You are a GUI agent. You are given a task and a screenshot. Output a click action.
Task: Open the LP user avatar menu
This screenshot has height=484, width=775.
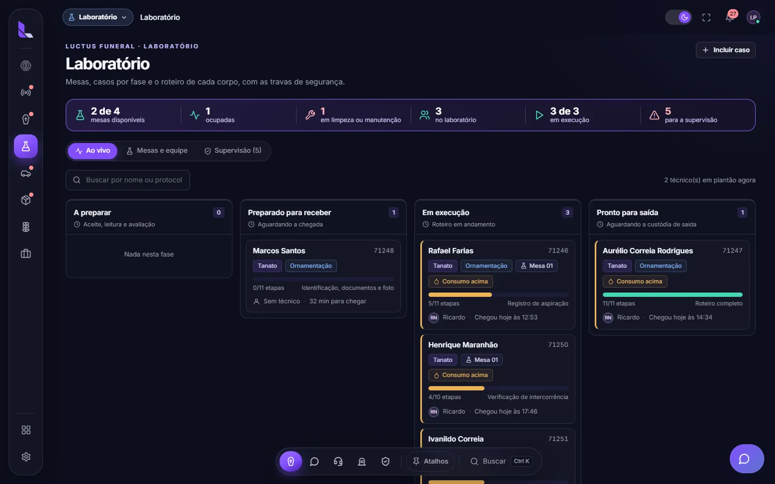click(x=753, y=17)
